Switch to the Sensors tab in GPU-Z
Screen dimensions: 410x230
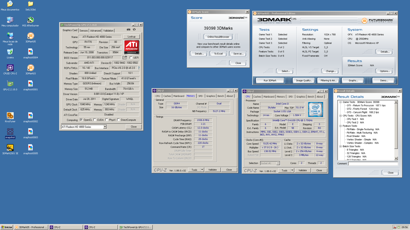coord(84,30)
